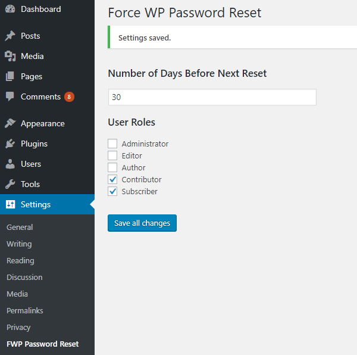Click the Subscriber role label

point(139,191)
